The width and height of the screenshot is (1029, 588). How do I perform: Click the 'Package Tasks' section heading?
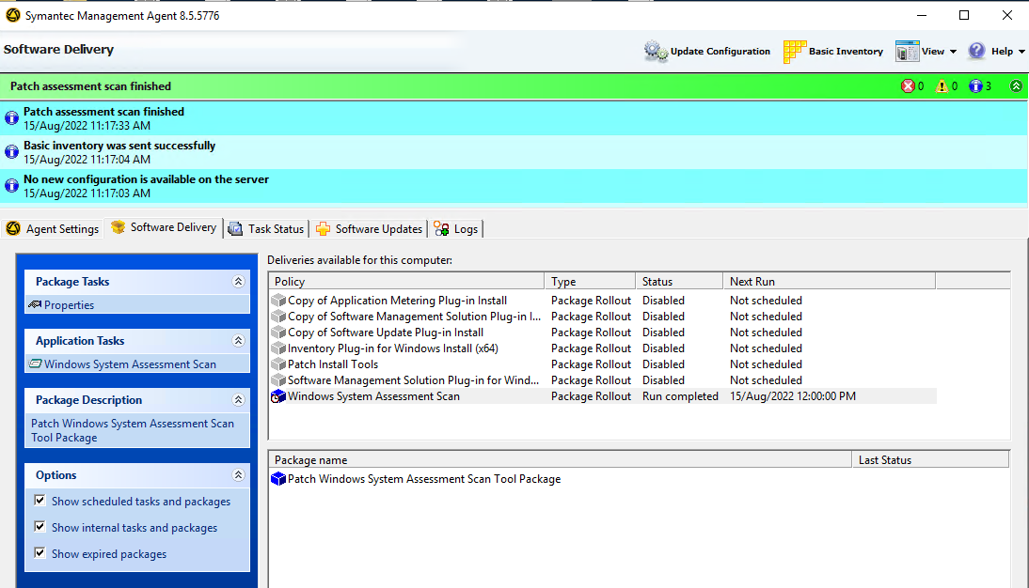72,281
